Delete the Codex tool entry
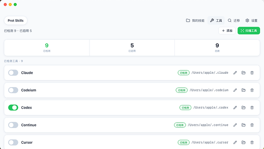Viewport: 264px width, 149px height. [x=252, y=107]
